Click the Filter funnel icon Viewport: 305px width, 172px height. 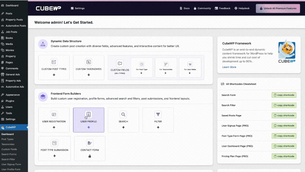158,114
